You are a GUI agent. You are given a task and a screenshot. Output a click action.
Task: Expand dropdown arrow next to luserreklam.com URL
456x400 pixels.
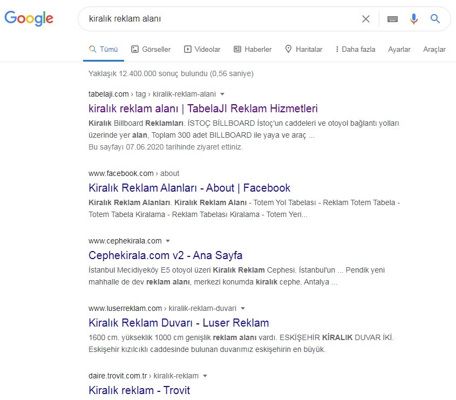(x=243, y=308)
